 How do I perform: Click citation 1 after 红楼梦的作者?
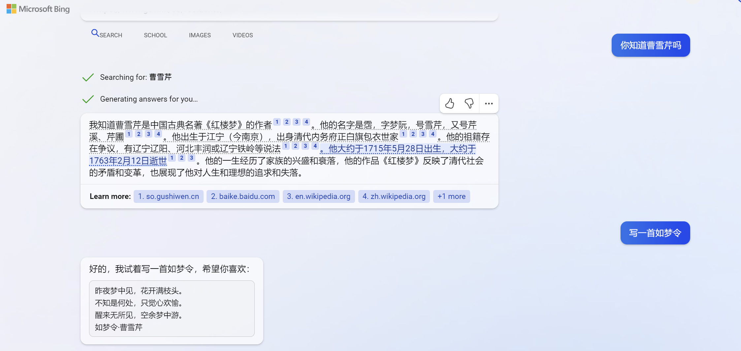tap(277, 122)
